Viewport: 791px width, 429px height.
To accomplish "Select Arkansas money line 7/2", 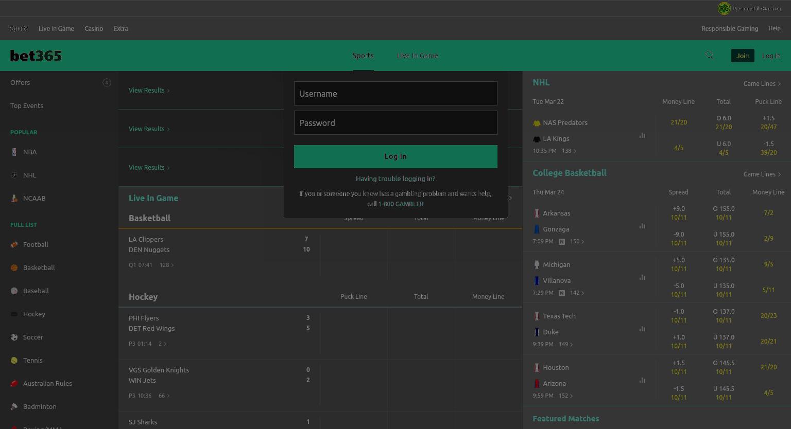I will point(768,213).
